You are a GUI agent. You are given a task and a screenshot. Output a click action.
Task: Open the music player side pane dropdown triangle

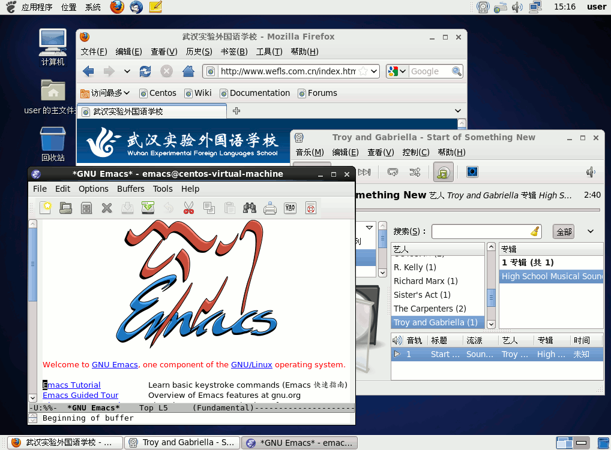click(x=369, y=228)
